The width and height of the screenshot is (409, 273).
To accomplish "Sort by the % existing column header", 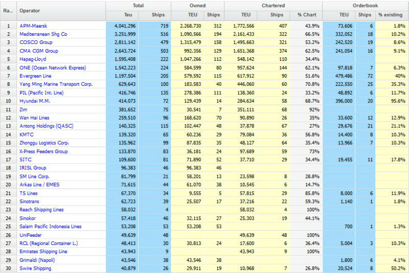I will (x=391, y=15).
